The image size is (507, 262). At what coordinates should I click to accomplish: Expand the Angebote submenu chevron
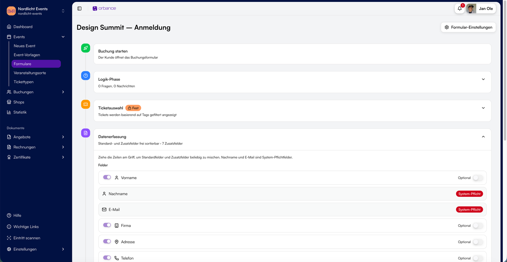(63, 137)
